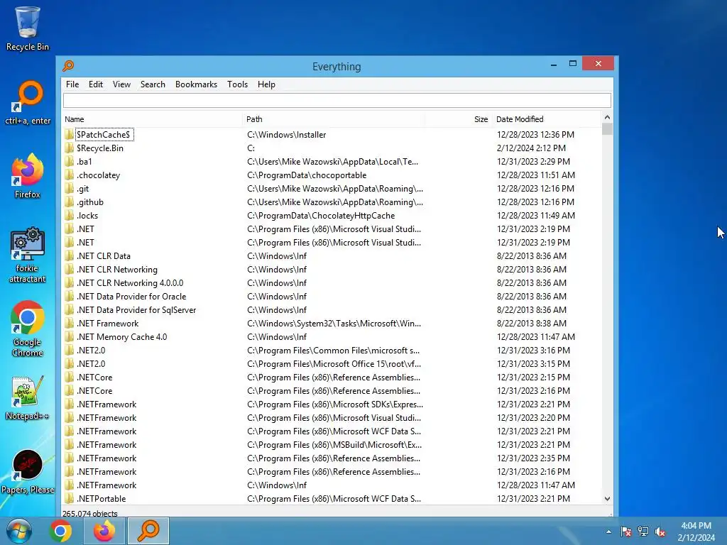Open Firefox from the taskbar
727x545 pixels.
tap(104, 531)
